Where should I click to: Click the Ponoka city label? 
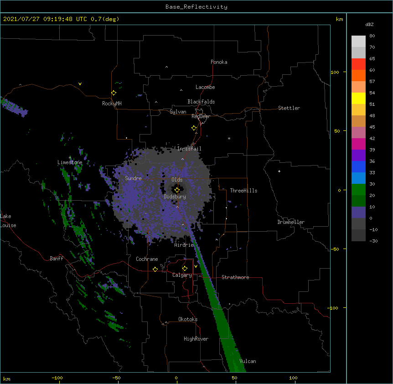pyautogui.click(x=219, y=62)
